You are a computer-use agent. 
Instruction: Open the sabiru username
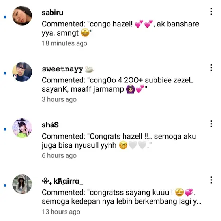tap(52, 13)
